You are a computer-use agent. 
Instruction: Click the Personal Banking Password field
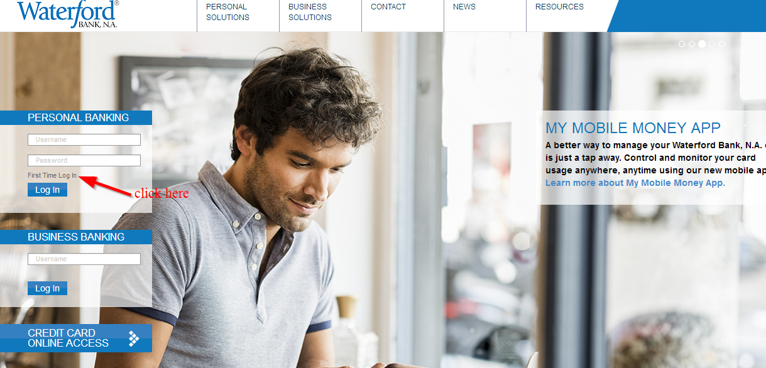coord(84,160)
